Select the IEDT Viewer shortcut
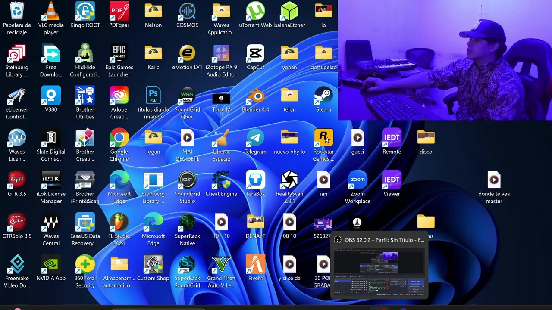 (x=392, y=180)
